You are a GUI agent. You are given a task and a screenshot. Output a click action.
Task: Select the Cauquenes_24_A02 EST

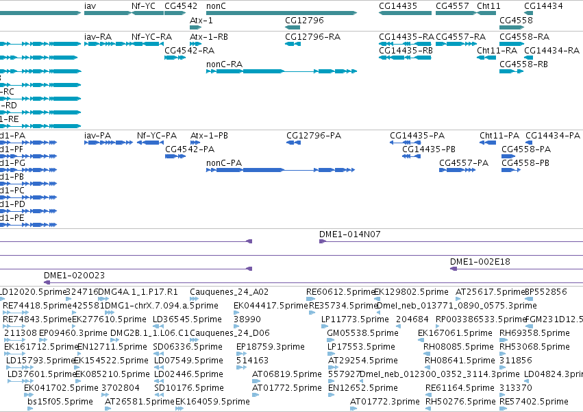(194, 298)
